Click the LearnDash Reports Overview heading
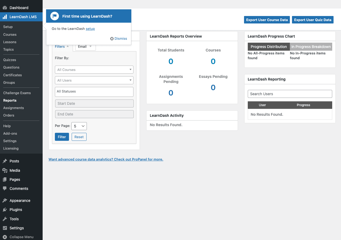The image size is (341, 240). coord(176,36)
